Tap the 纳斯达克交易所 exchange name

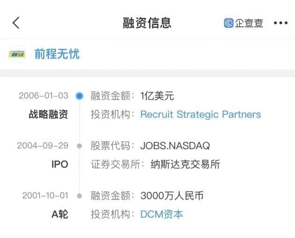coord(185,164)
